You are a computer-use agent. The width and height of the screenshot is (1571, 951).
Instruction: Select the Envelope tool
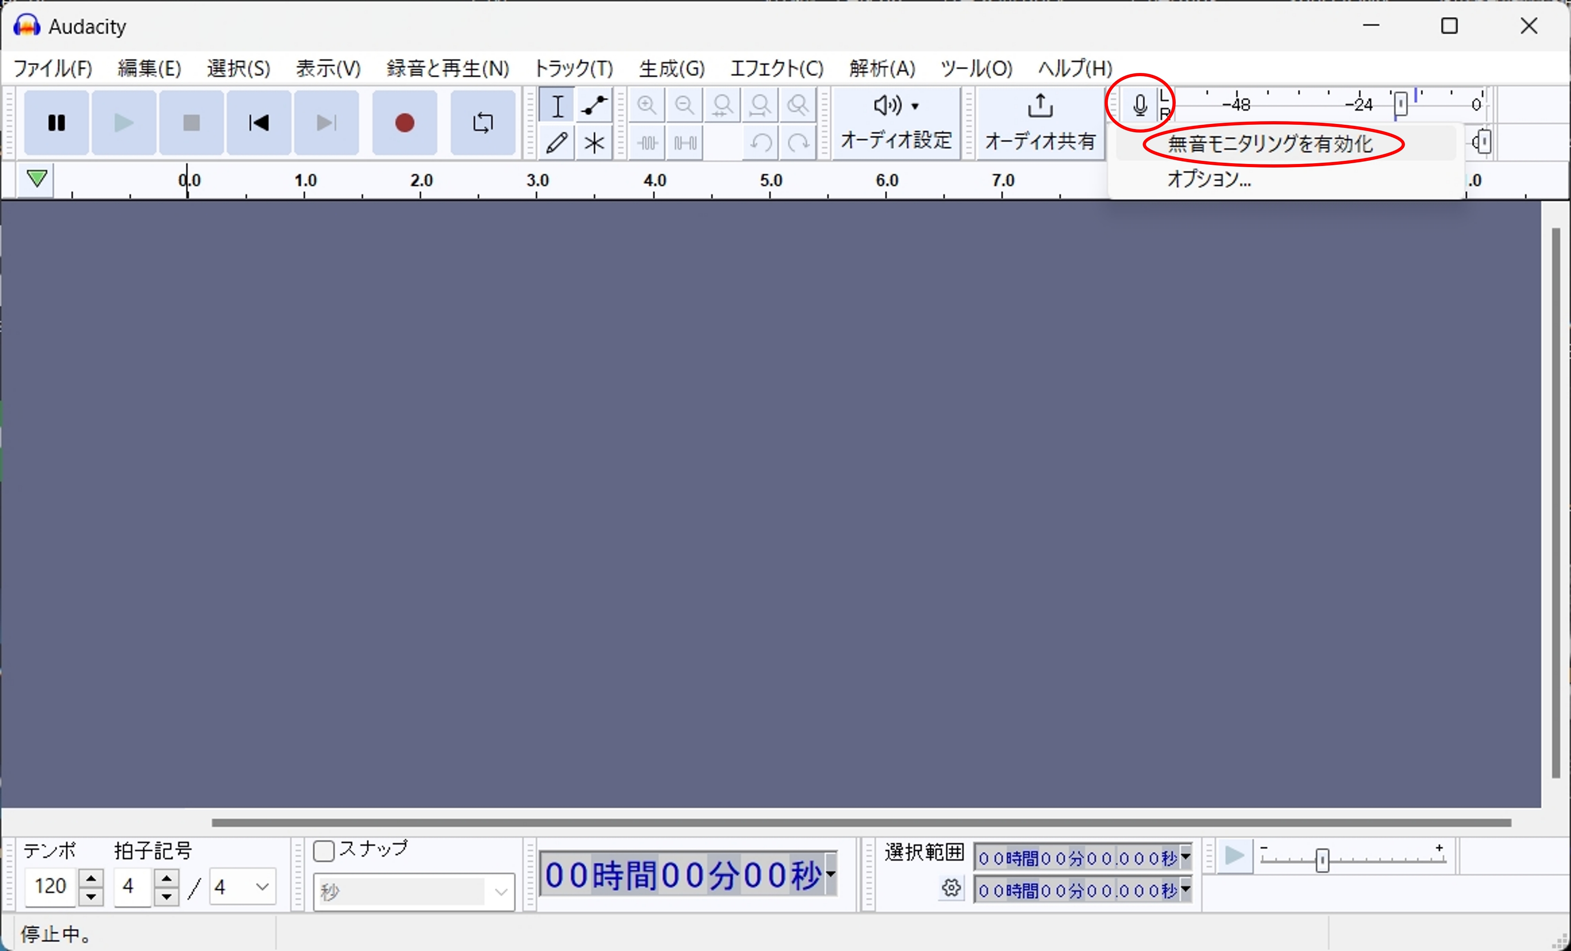coord(594,105)
